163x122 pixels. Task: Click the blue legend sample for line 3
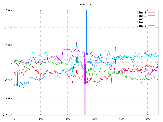[152, 19]
